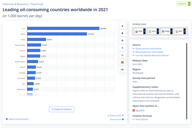The image size is (192, 128).
Task: Click the June 2022 release date text
Action: coord(137,64)
